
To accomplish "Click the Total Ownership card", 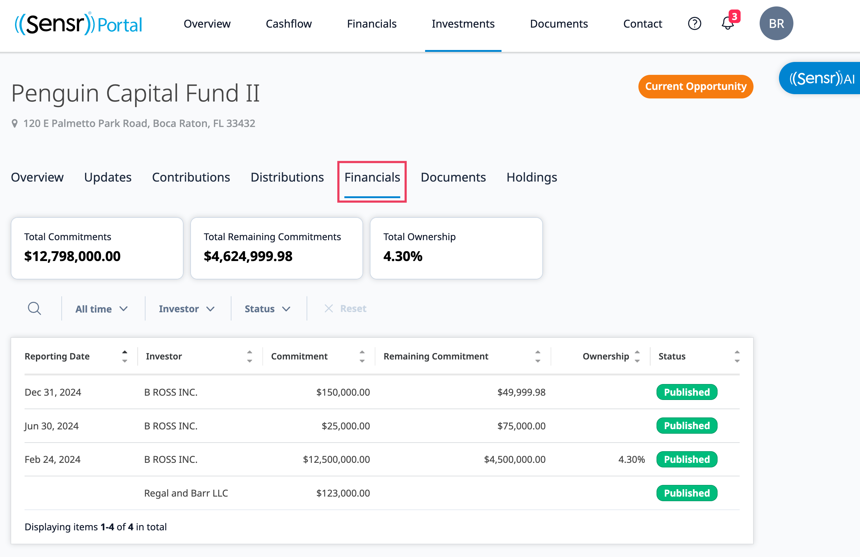I will (x=456, y=248).
